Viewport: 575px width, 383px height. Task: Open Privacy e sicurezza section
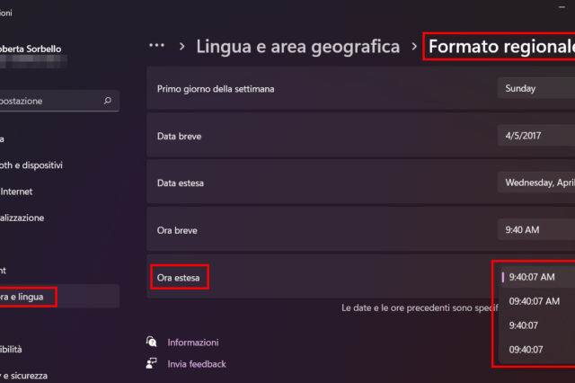(27, 375)
